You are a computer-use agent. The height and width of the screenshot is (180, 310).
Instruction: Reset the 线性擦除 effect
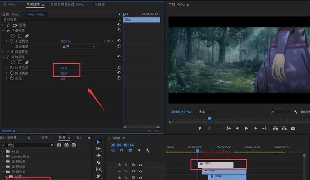click(119, 57)
